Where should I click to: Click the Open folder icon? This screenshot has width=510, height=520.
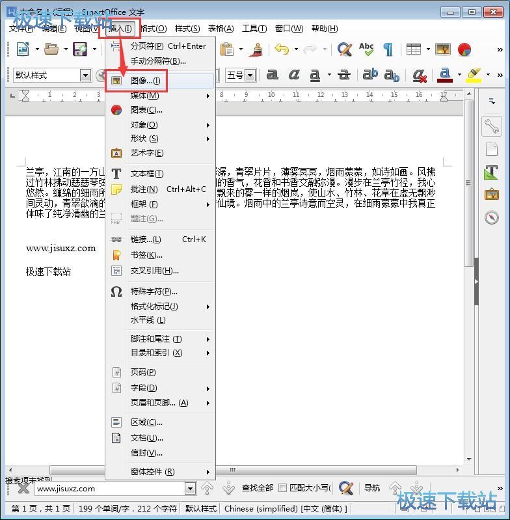[x=51, y=49]
